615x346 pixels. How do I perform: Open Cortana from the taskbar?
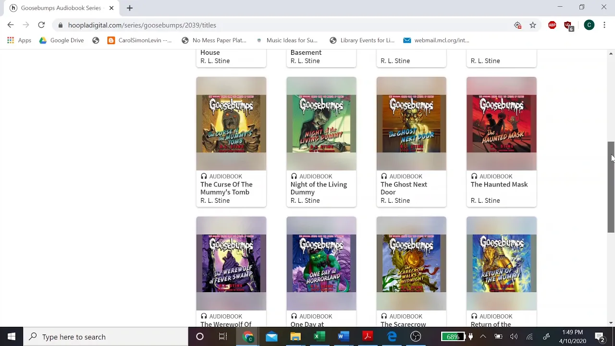[x=200, y=337]
